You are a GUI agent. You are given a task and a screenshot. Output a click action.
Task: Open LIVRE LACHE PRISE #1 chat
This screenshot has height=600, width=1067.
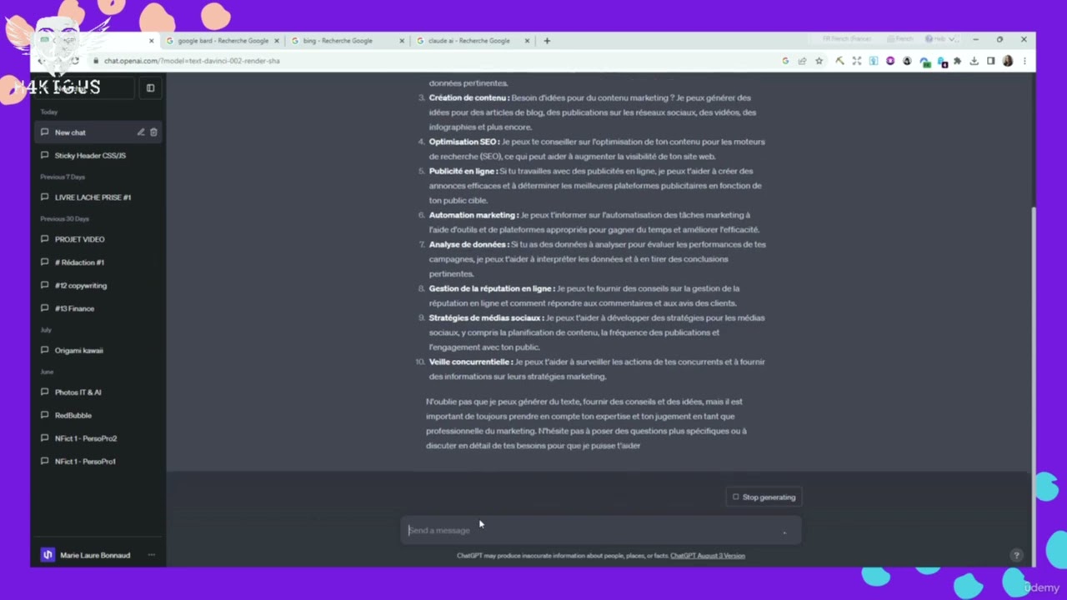point(98,197)
